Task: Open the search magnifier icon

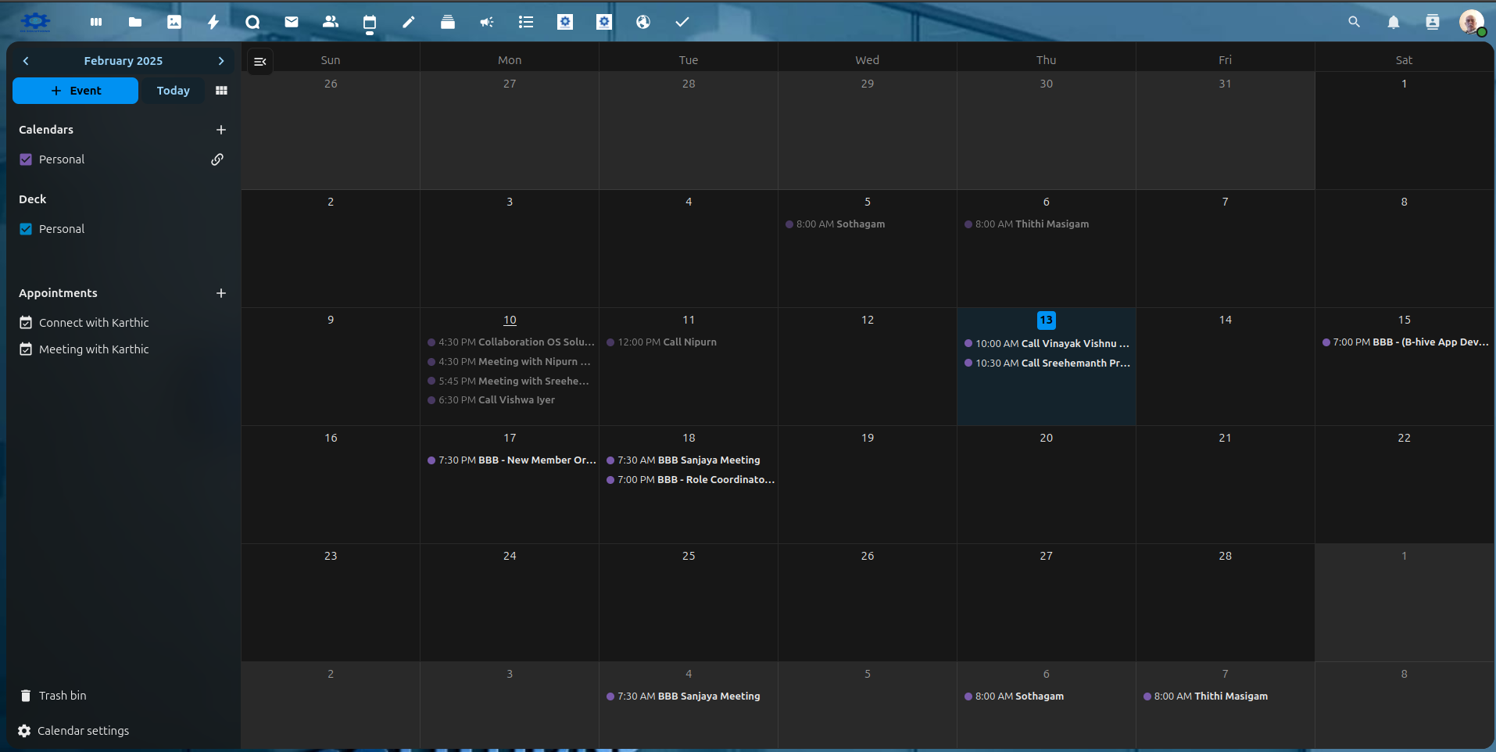Action: pyautogui.click(x=1355, y=22)
